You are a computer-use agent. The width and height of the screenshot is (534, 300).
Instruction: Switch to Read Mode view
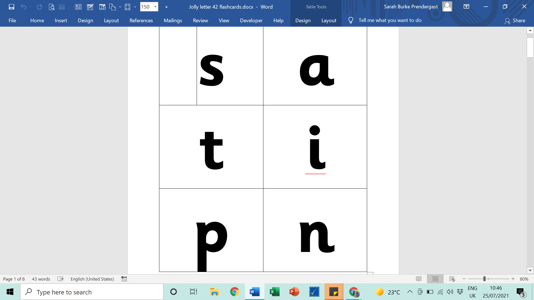pyautogui.click(x=419, y=279)
